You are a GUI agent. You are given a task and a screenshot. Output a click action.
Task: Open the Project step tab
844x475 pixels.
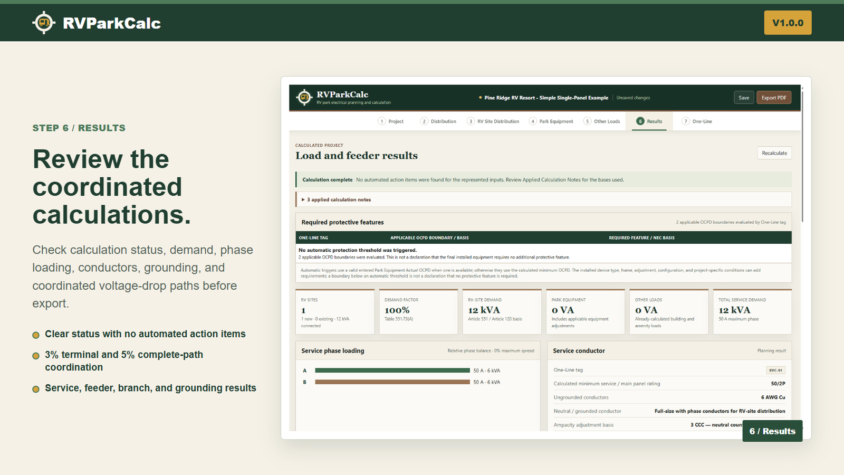(x=391, y=121)
